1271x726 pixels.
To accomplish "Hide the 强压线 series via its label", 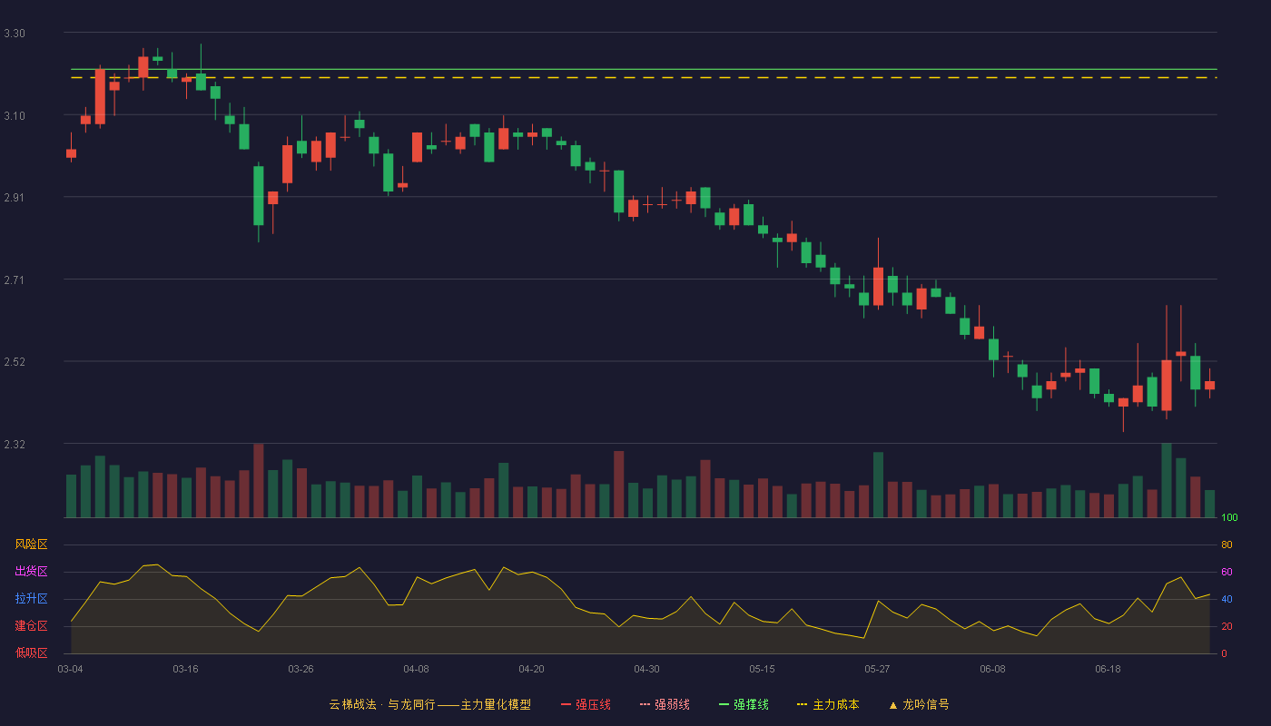I will 593,704.
